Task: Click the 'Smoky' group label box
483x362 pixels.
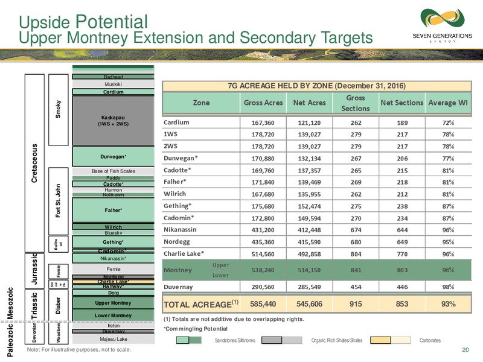Action: 58,109
